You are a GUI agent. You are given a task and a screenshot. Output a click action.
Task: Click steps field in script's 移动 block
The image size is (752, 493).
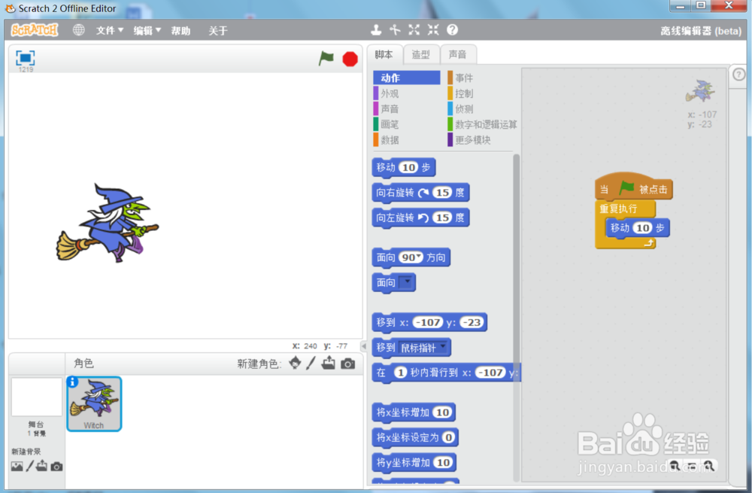pos(643,228)
